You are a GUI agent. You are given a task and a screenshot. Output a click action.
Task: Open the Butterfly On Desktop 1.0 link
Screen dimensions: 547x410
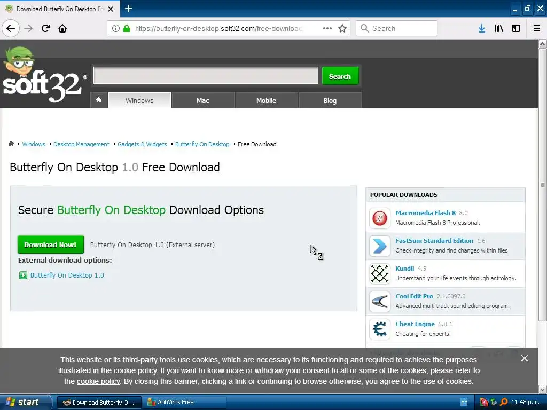pyautogui.click(x=67, y=275)
